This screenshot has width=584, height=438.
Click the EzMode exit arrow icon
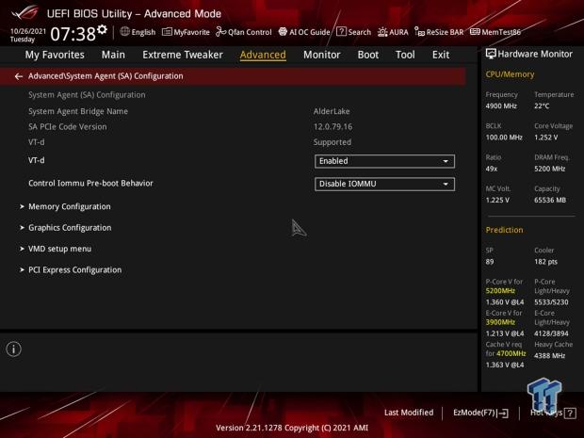click(x=503, y=413)
